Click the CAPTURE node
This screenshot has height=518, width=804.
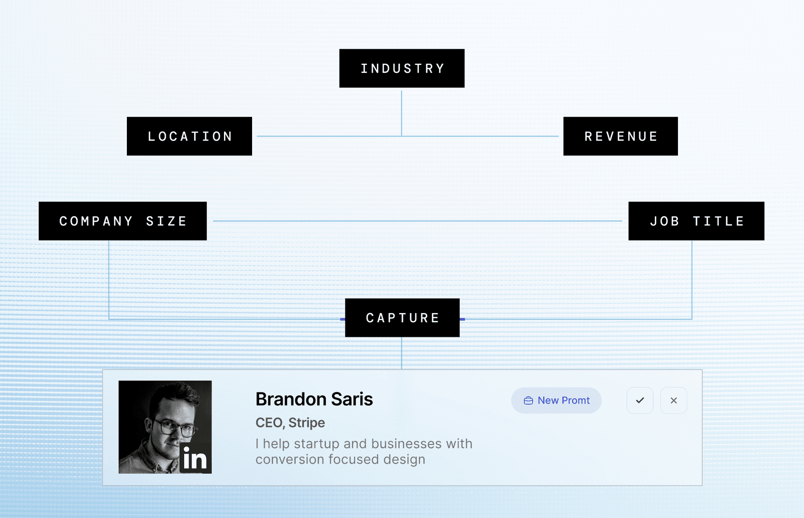pyautogui.click(x=402, y=318)
